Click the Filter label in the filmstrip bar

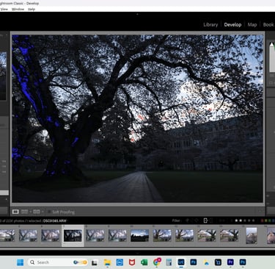coord(176,220)
